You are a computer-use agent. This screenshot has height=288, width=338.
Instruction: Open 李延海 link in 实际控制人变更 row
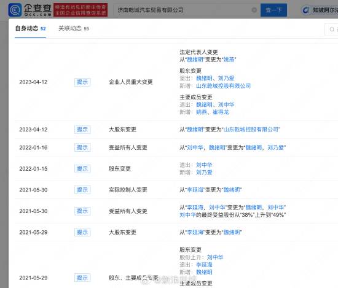(195, 190)
